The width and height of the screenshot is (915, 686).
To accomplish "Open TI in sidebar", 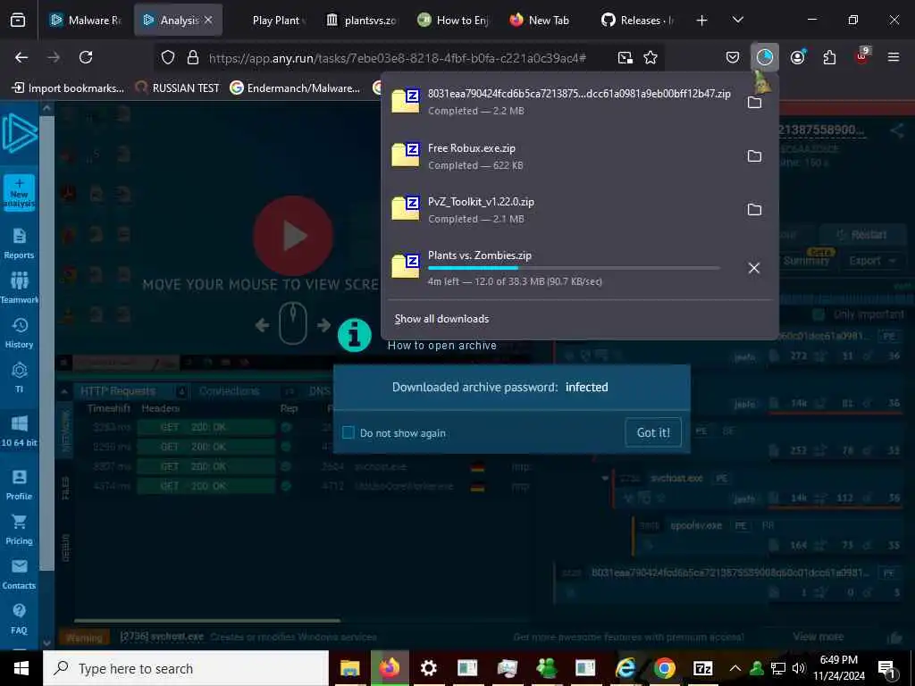I will coord(20,378).
